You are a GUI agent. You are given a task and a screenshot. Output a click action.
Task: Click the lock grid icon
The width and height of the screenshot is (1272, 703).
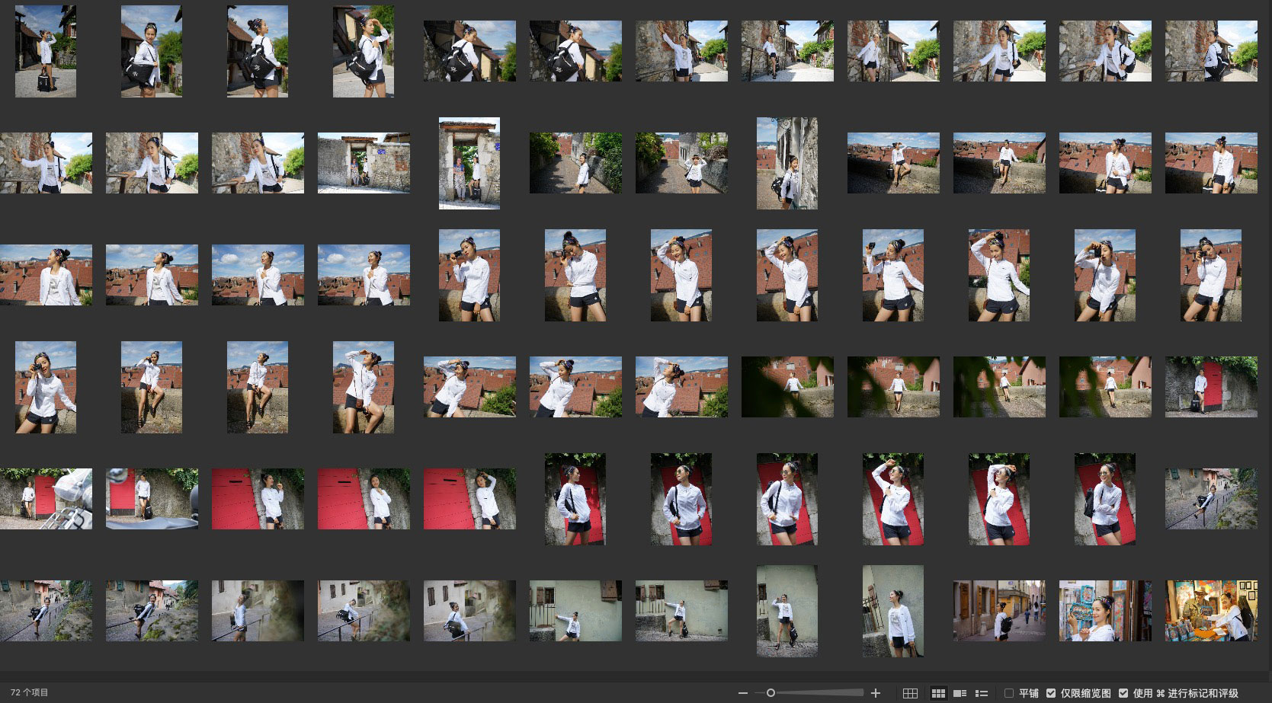coord(910,693)
